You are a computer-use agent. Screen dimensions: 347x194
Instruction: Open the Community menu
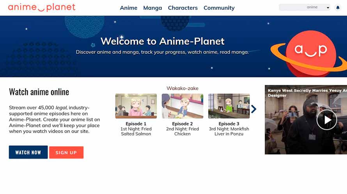(x=219, y=8)
